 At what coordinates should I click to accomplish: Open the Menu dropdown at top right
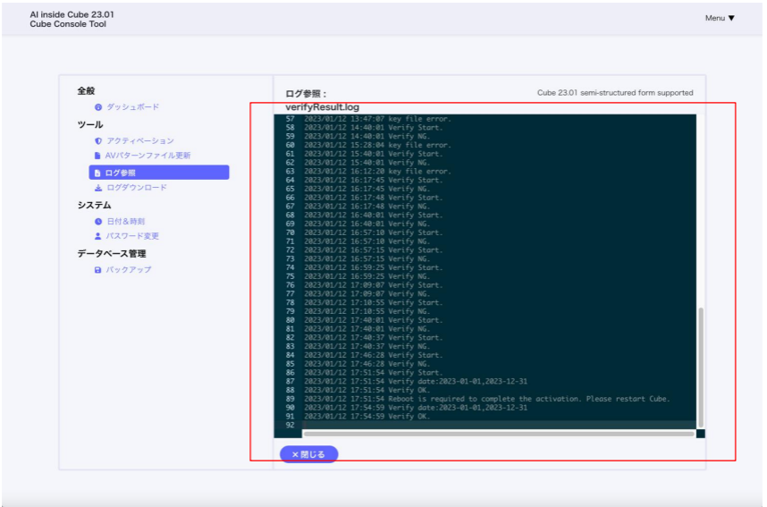720,18
